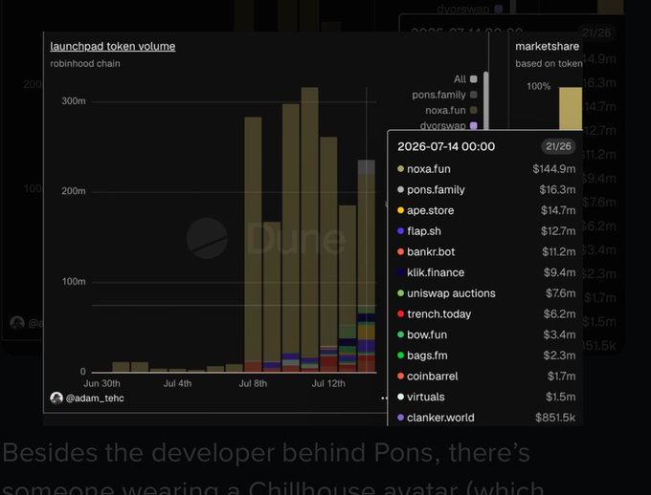Click the flap.sh purple color dot
This screenshot has height=495, width=651.
[400, 231]
